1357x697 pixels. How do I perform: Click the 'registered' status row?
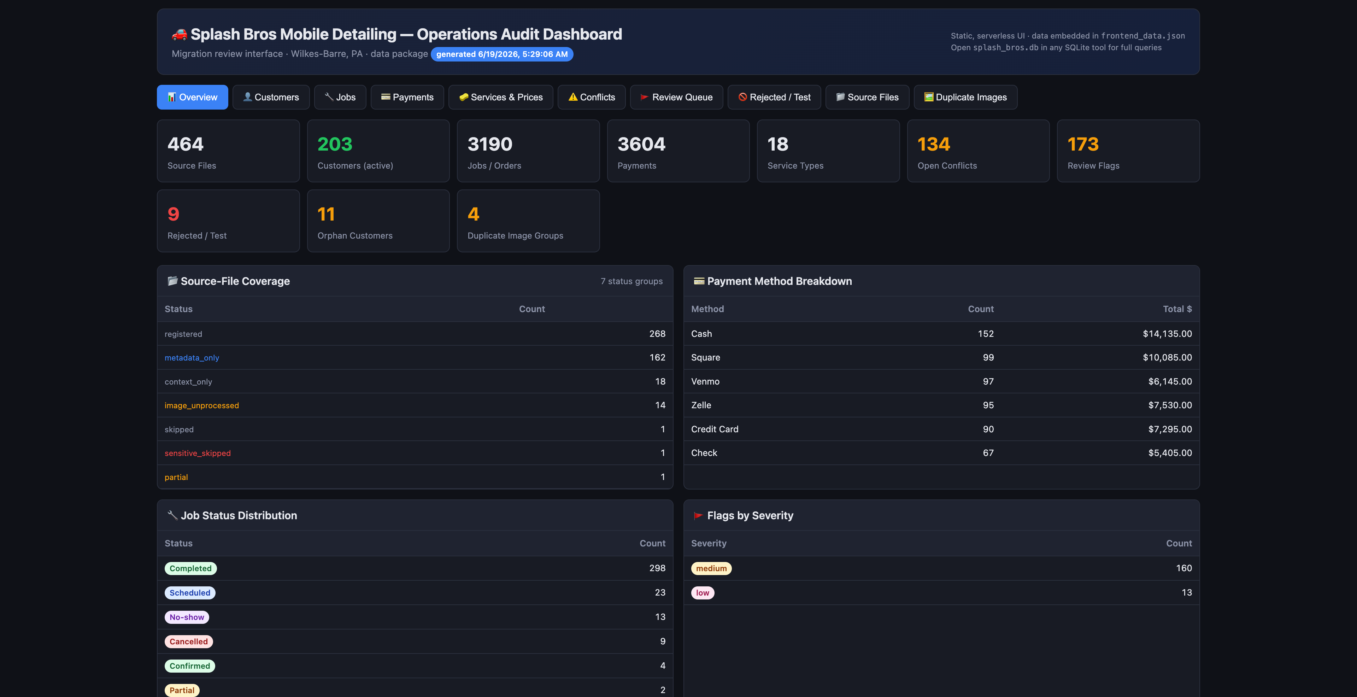pos(415,334)
